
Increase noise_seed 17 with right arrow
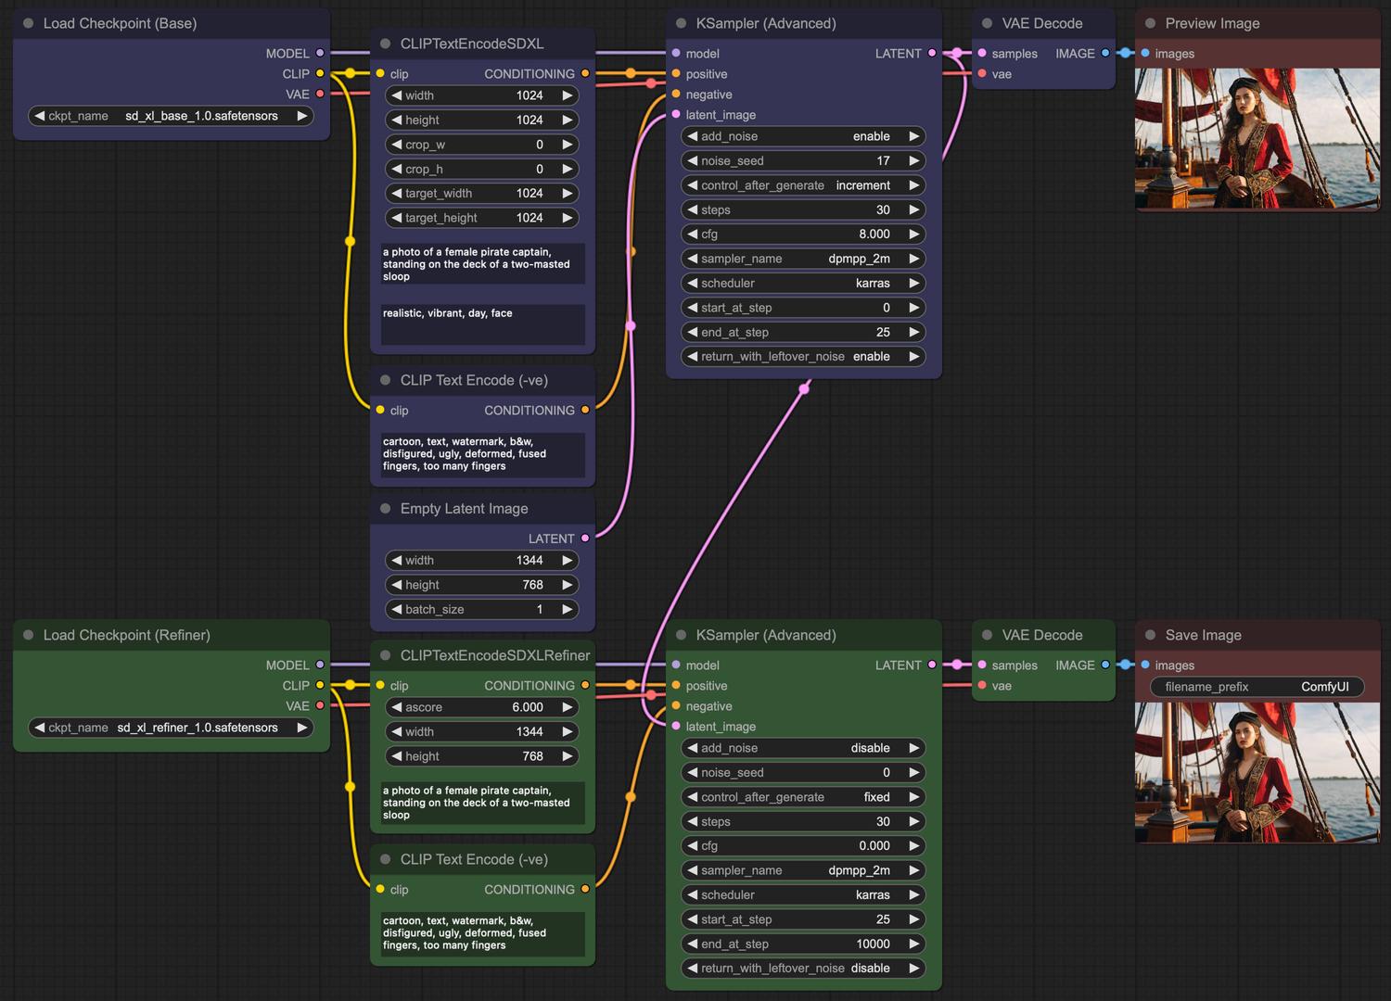913,160
